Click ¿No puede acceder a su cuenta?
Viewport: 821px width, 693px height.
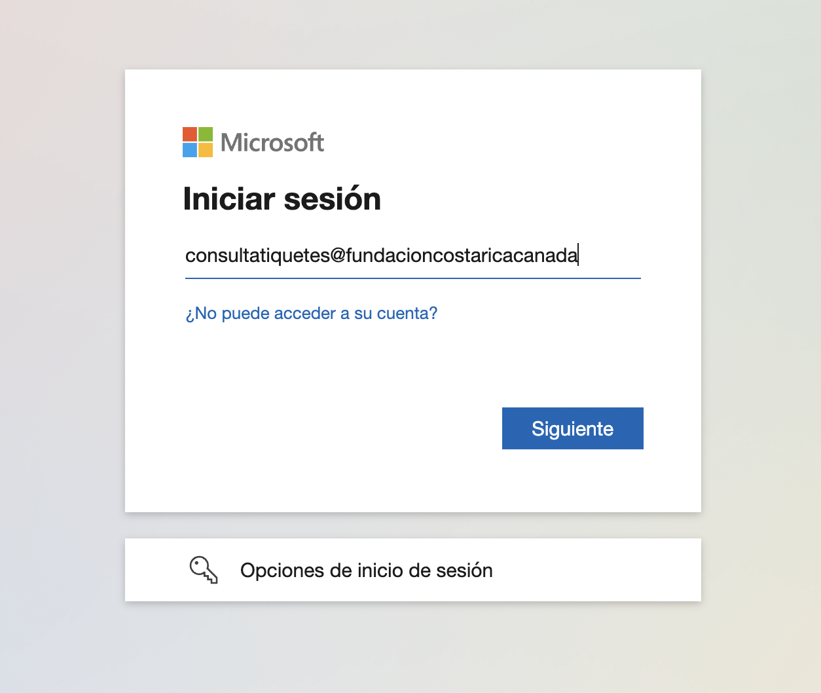312,313
